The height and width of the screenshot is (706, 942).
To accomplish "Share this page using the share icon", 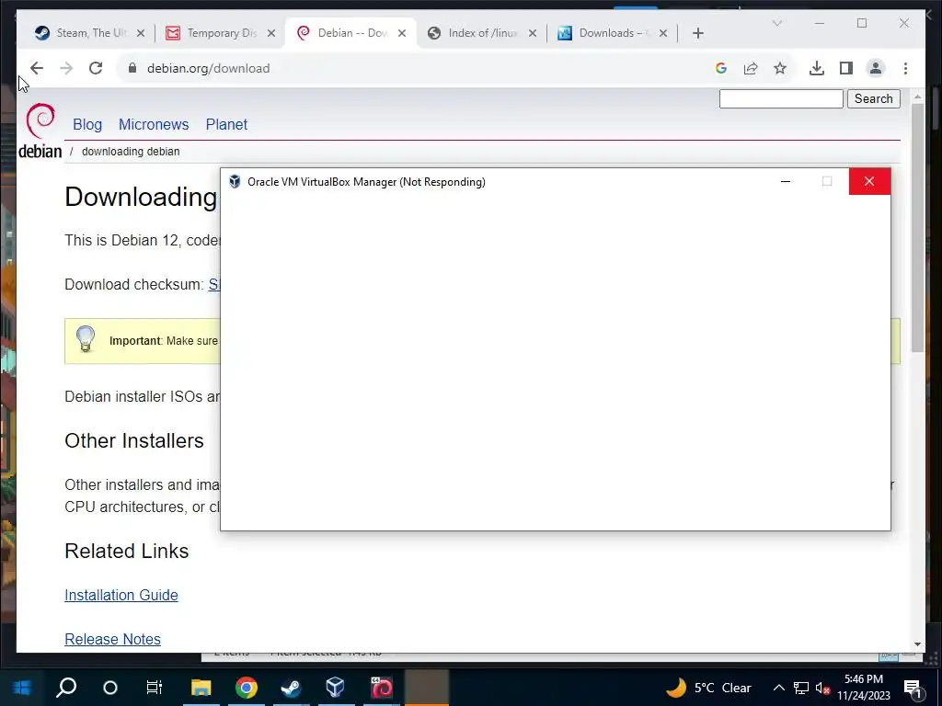I will click(751, 68).
